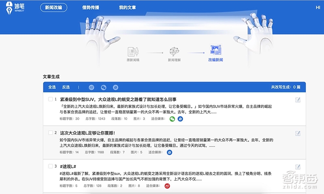Open 我的文章 tab
Screen dimensions: 324x194
coord(128,8)
